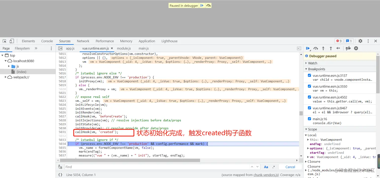Viewport: 380px width, 178px height.
Task: Click line number 5031 in gutter
Action: [x=62, y=132]
